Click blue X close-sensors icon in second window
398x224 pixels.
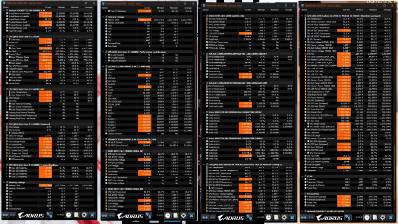point(192,216)
